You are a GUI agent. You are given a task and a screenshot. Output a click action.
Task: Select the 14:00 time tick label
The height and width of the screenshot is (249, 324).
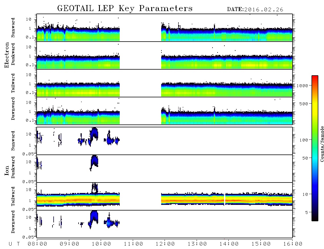[229, 244]
